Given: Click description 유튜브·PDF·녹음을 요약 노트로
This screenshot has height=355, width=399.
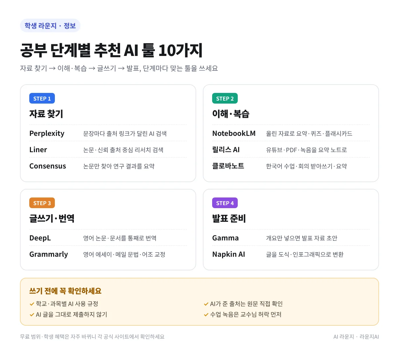Looking at the screenshot, I should 307,150.
